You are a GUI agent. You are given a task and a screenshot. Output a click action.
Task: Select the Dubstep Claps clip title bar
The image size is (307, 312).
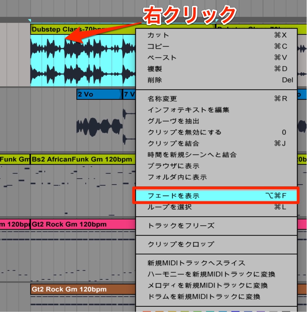tap(83, 29)
